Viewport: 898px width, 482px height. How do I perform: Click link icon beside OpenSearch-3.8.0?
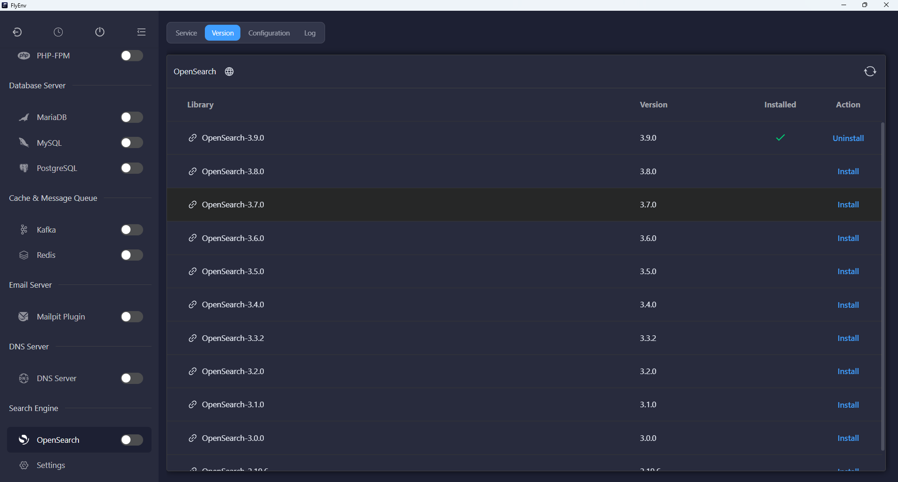pos(192,171)
